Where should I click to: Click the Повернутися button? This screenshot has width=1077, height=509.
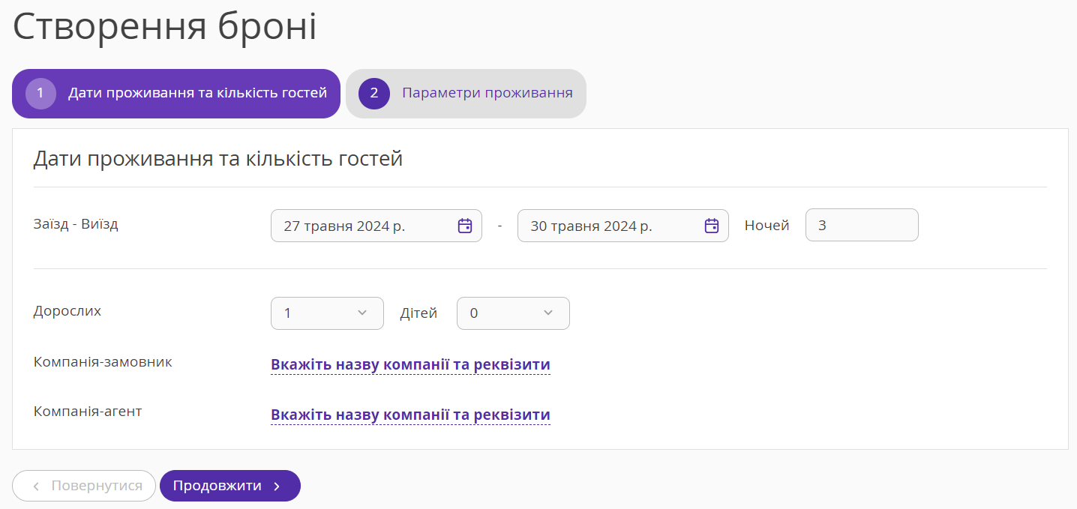click(x=84, y=486)
